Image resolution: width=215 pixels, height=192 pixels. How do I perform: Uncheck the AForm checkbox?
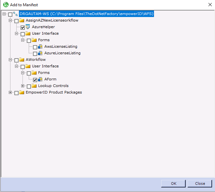click(35, 80)
